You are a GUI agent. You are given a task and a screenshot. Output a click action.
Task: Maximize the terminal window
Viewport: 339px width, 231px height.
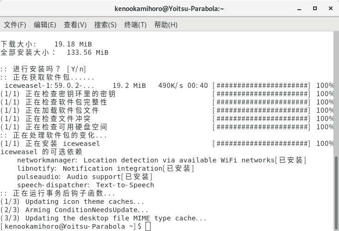coord(314,8)
